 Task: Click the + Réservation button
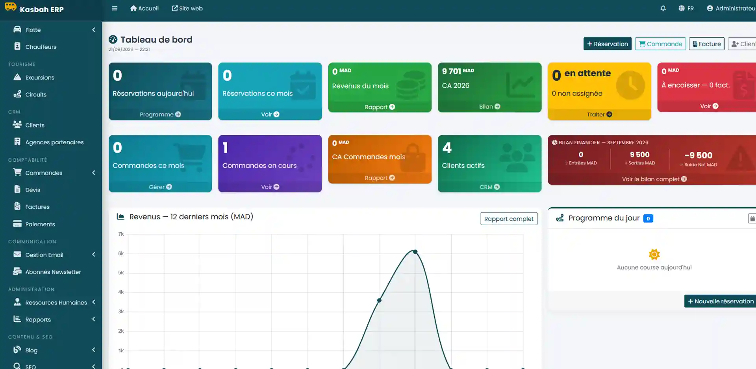coord(608,44)
